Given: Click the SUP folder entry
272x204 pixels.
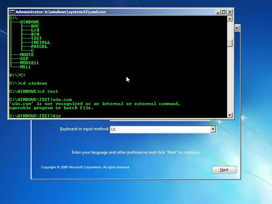Looking at the screenshot, I should pyautogui.click(x=24, y=59).
